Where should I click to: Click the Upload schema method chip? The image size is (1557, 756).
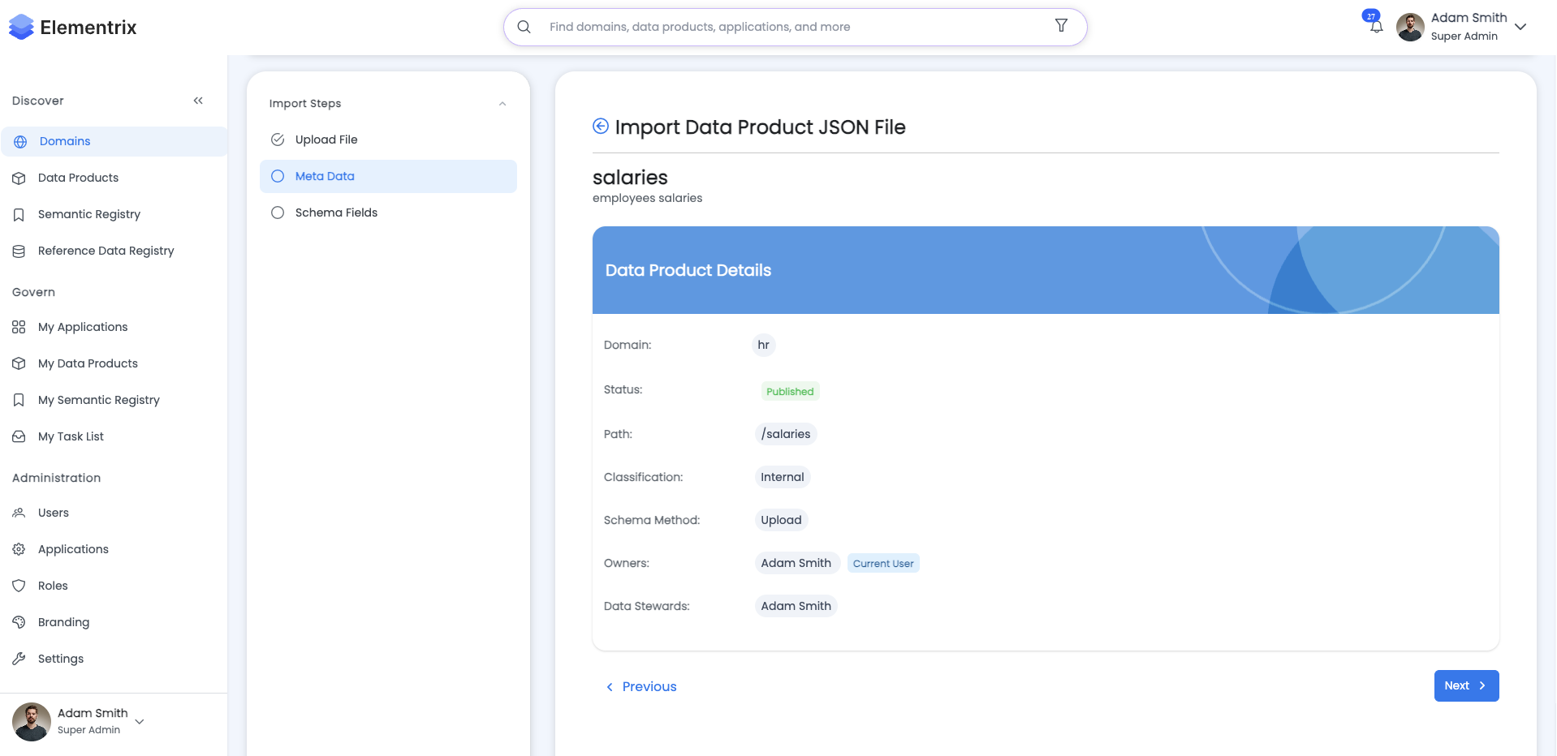coord(781,520)
